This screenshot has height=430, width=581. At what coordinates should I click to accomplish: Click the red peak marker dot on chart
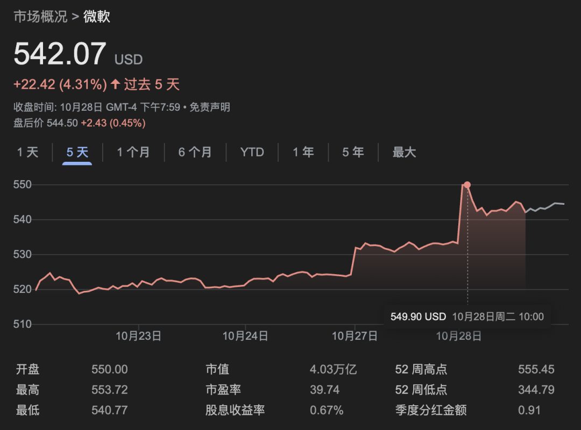pos(467,185)
